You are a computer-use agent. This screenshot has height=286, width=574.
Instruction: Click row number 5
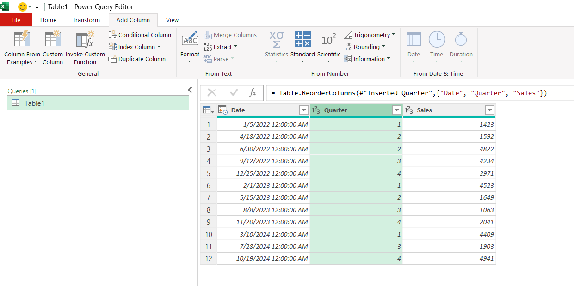pyautogui.click(x=209, y=173)
